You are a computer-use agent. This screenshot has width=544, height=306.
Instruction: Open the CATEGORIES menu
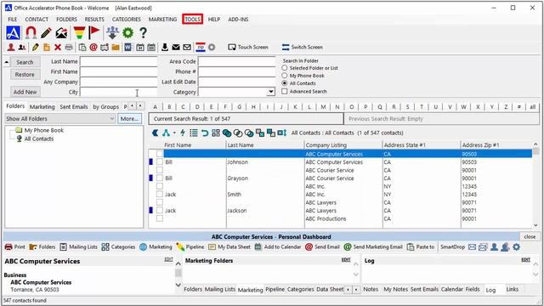pos(127,19)
